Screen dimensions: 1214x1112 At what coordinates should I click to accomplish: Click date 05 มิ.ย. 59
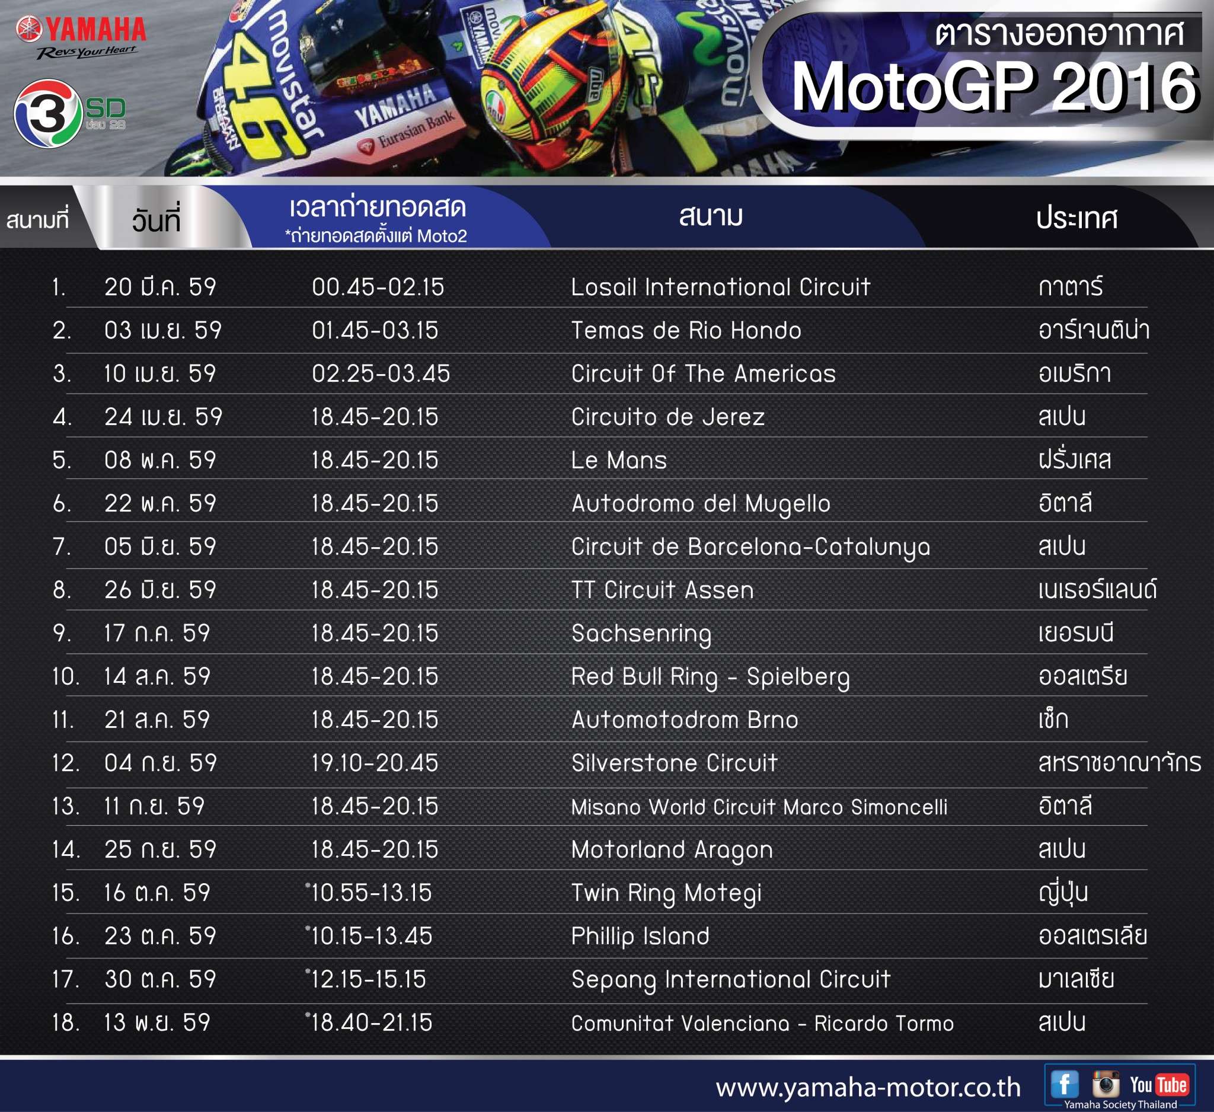pos(160,547)
